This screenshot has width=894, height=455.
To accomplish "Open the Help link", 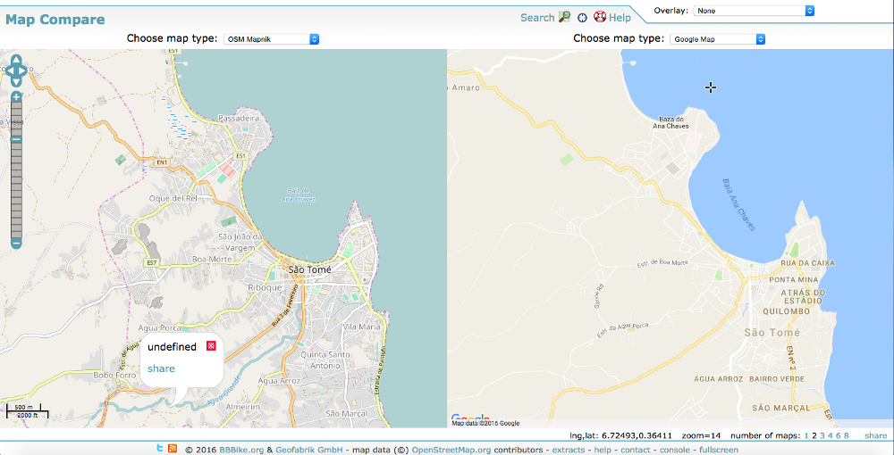I will pos(620,18).
